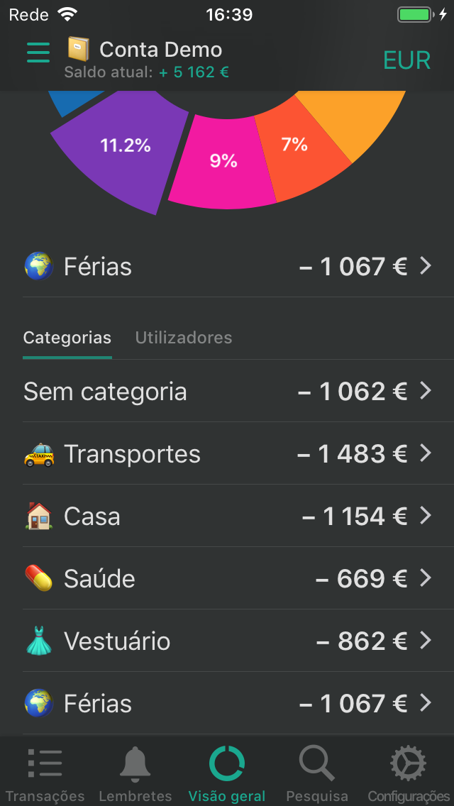Switch to the Utilizadores tab
This screenshot has height=806, width=454.
[184, 338]
